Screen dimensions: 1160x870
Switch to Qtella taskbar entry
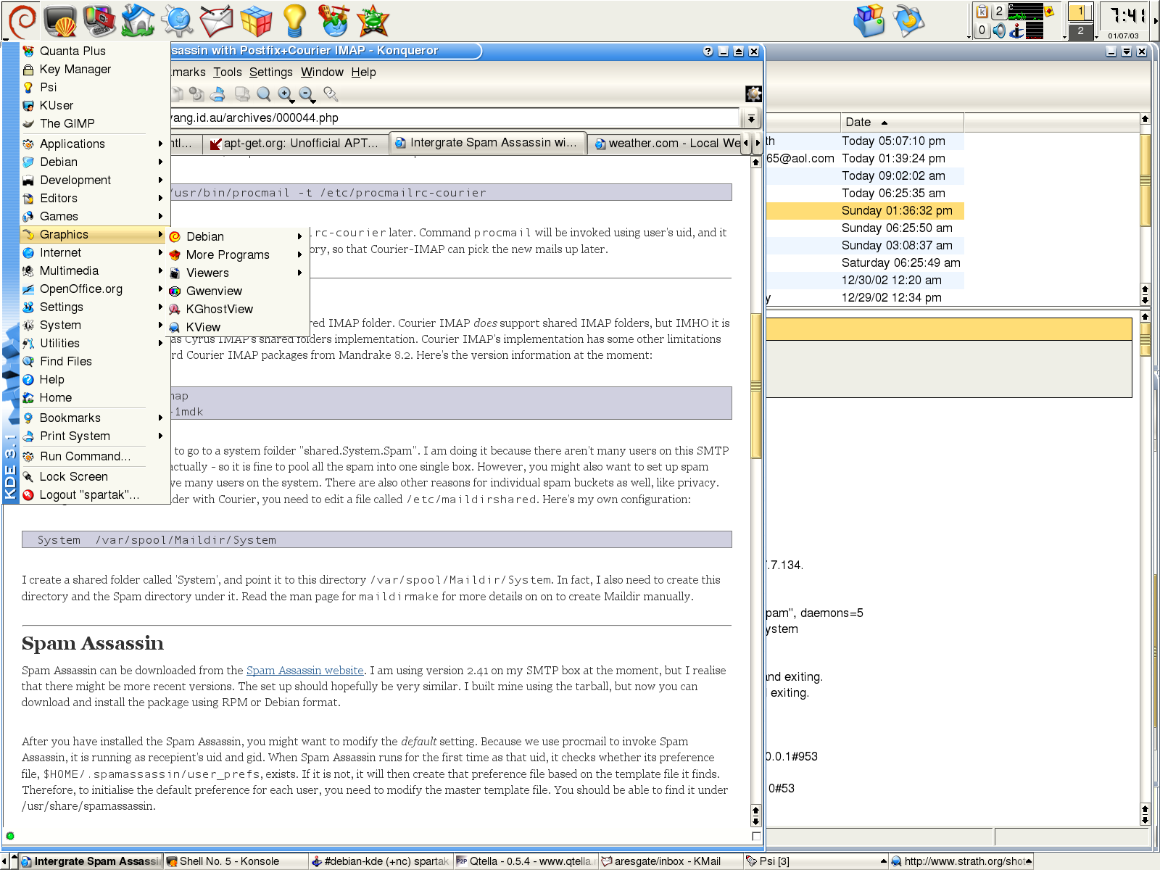click(x=526, y=861)
